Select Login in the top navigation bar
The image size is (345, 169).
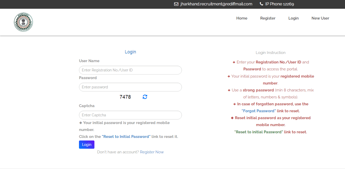293,18
